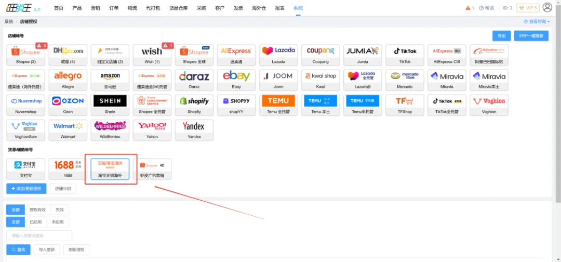Select the 全部 authorization status filter
561x262 pixels.
pyautogui.click(x=16, y=209)
